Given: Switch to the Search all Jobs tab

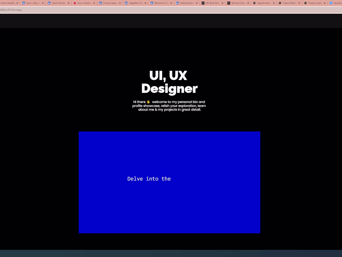Looking at the screenshot, I should pos(58,3).
